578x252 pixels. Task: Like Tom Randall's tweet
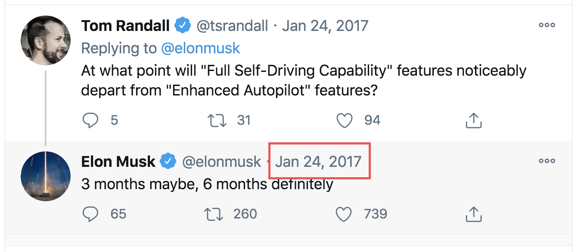344,120
